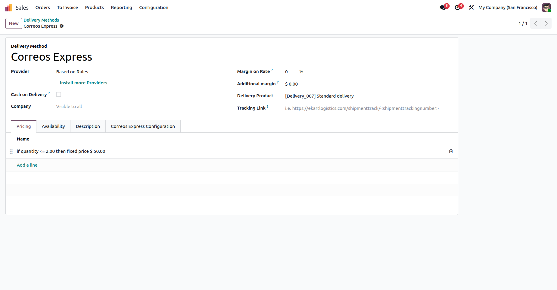
Task: Click the Name column header
Action: [23, 139]
